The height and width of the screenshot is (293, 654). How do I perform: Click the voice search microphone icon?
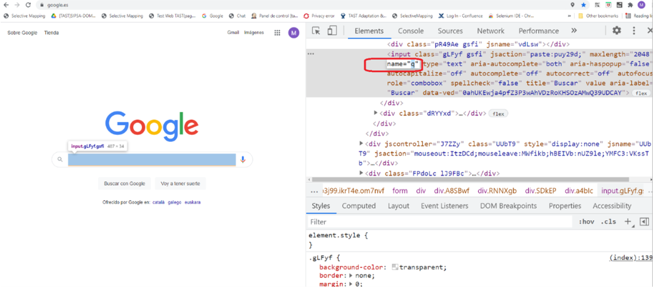point(243,159)
